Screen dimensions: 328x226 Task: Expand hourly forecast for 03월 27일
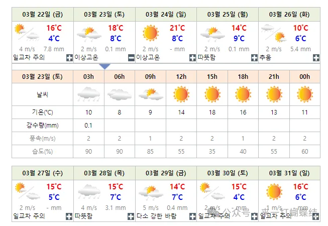pyautogui.click(x=69, y=216)
